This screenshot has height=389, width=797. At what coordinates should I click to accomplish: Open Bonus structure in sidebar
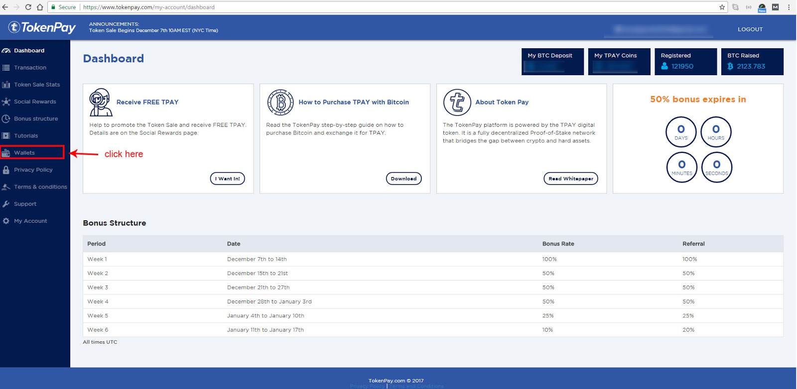tap(36, 119)
